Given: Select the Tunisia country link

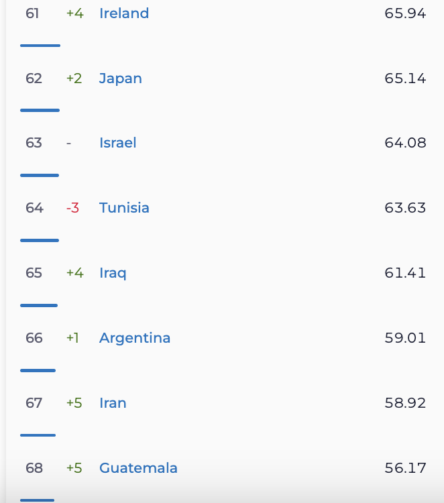Looking at the screenshot, I should pos(124,208).
